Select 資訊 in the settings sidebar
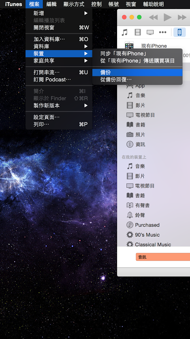The width and height of the screenshot is (190, 339). tap(136, 144)
